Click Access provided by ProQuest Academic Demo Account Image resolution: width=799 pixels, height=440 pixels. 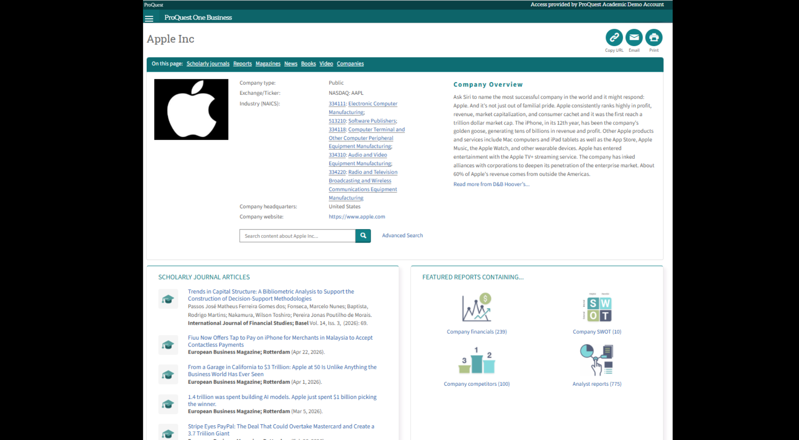(597, 4)
